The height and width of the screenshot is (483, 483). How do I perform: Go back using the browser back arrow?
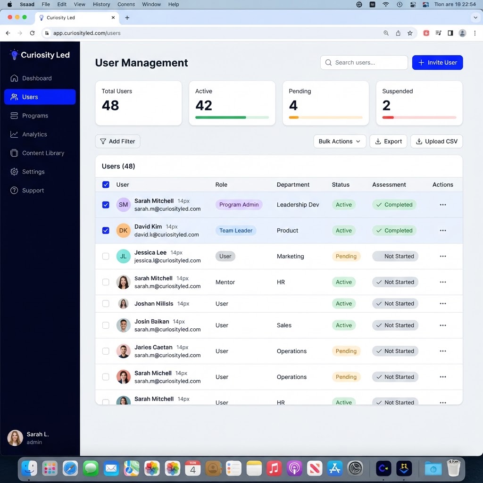click(8, 33)
